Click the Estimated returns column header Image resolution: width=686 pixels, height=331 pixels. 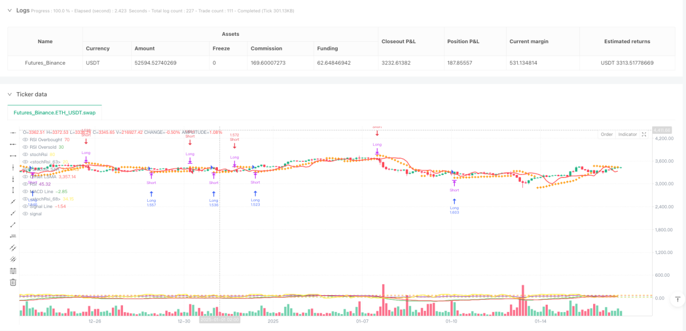click(x=627, y=41)
